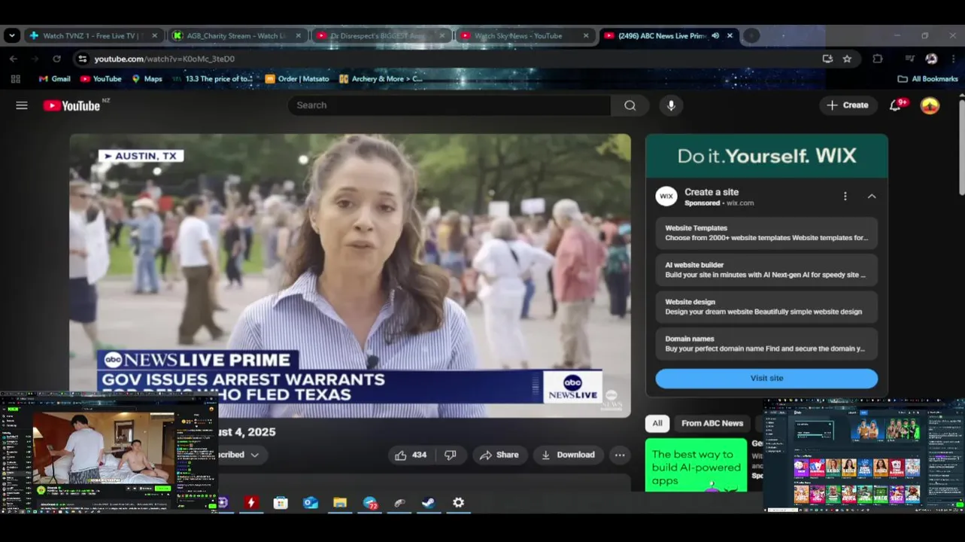This screenshot has height=542, width=965.
Task: Click the Download button
Action: 568,455
